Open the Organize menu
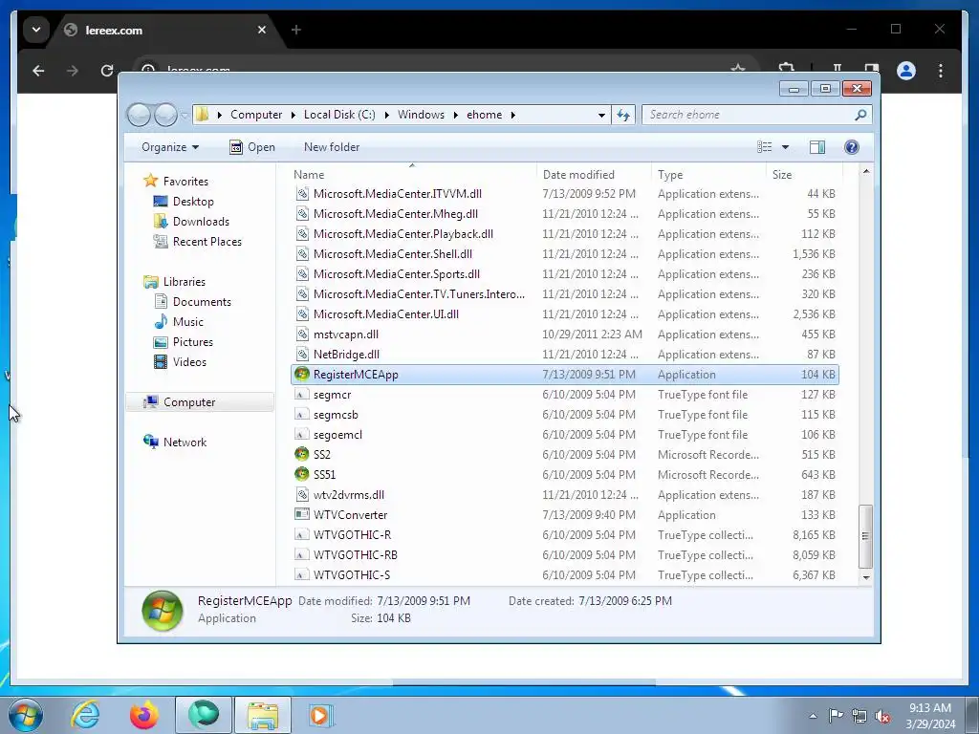 [x=170, y=147]
